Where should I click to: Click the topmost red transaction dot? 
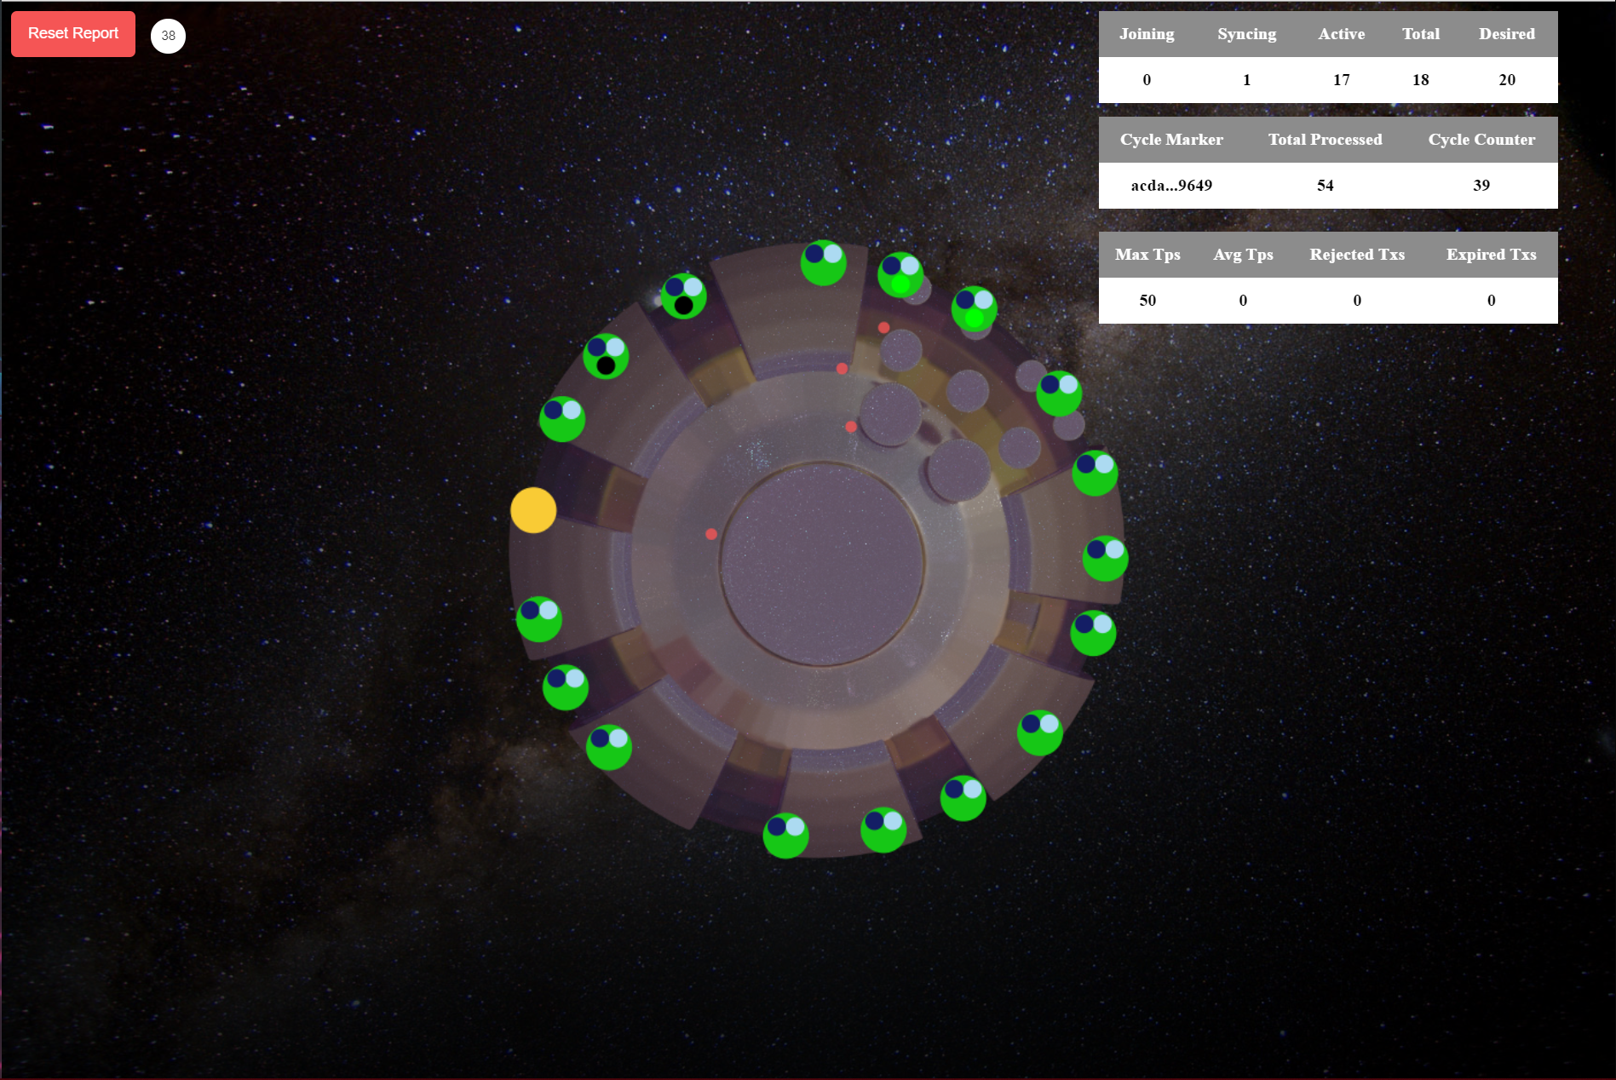point(883,328)
